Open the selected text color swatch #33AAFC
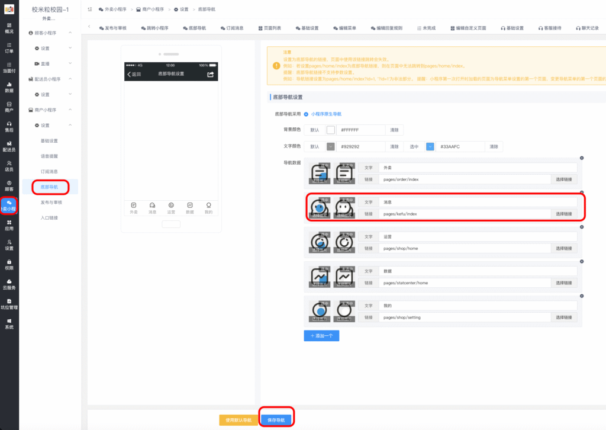The width and height of the screenshot is (606, 430). point(430,146)
